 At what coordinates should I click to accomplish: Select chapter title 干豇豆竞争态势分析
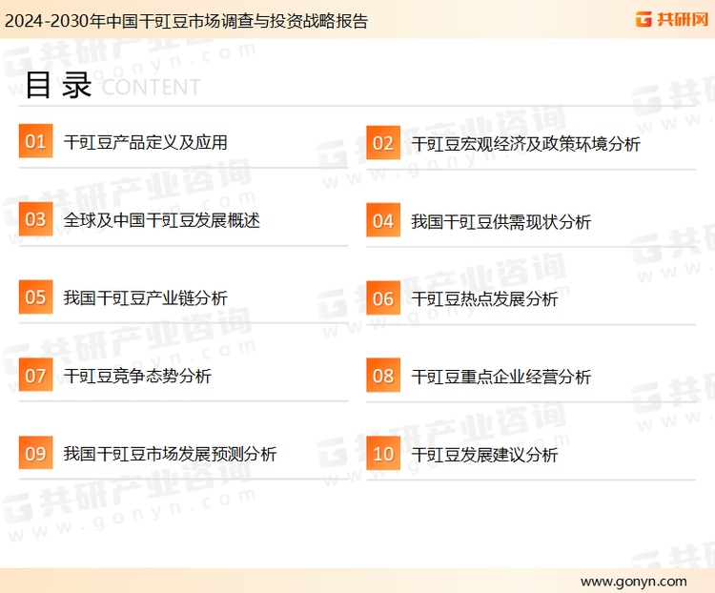click(137, 376)
